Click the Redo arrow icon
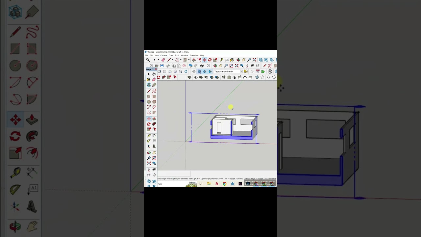 (x=196, y=66)
